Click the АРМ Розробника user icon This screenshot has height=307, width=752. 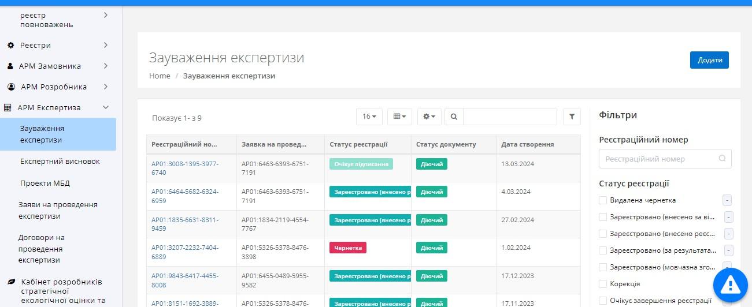pyautogui.click(x=11, y=87)
